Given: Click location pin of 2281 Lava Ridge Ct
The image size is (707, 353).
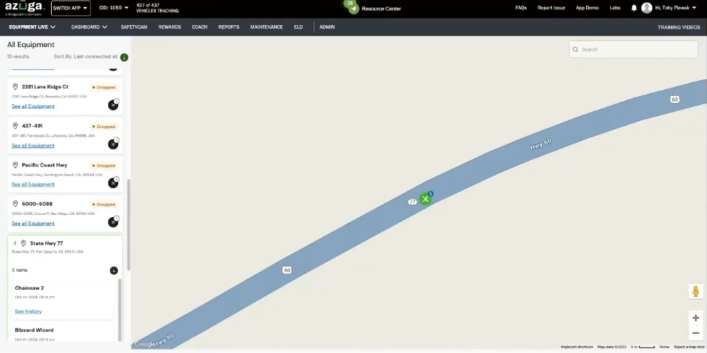Looking at the screenshot, I should (x=15, y=86).
